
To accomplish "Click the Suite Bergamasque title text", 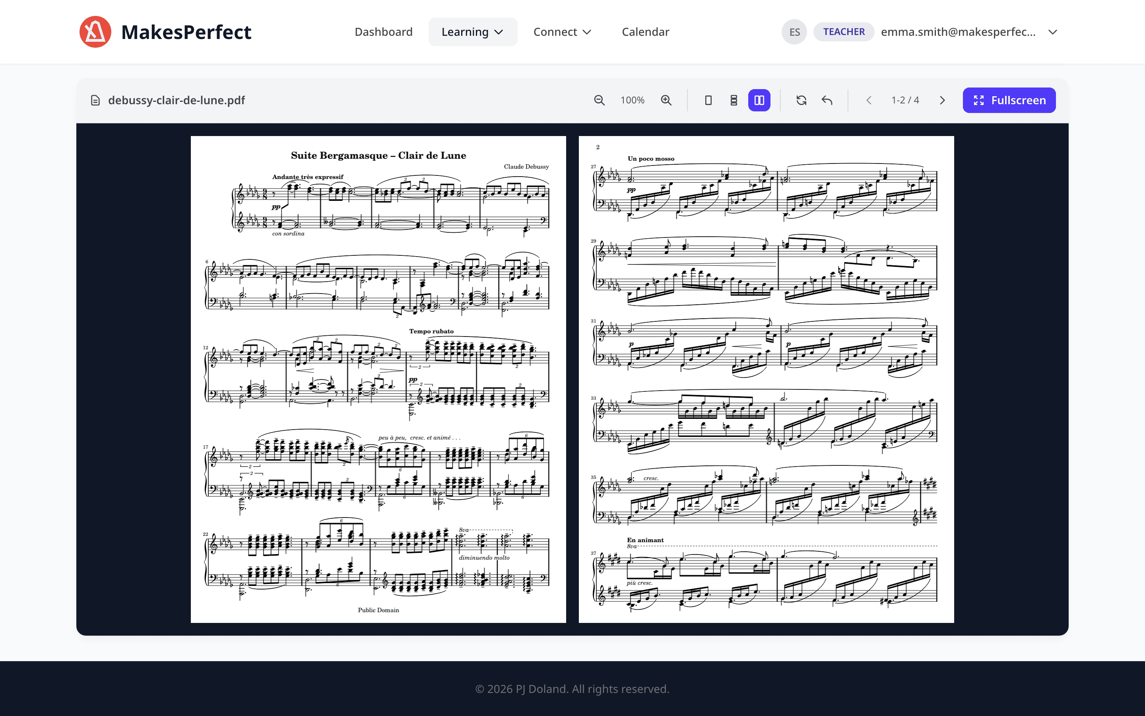I will (378, 155).
